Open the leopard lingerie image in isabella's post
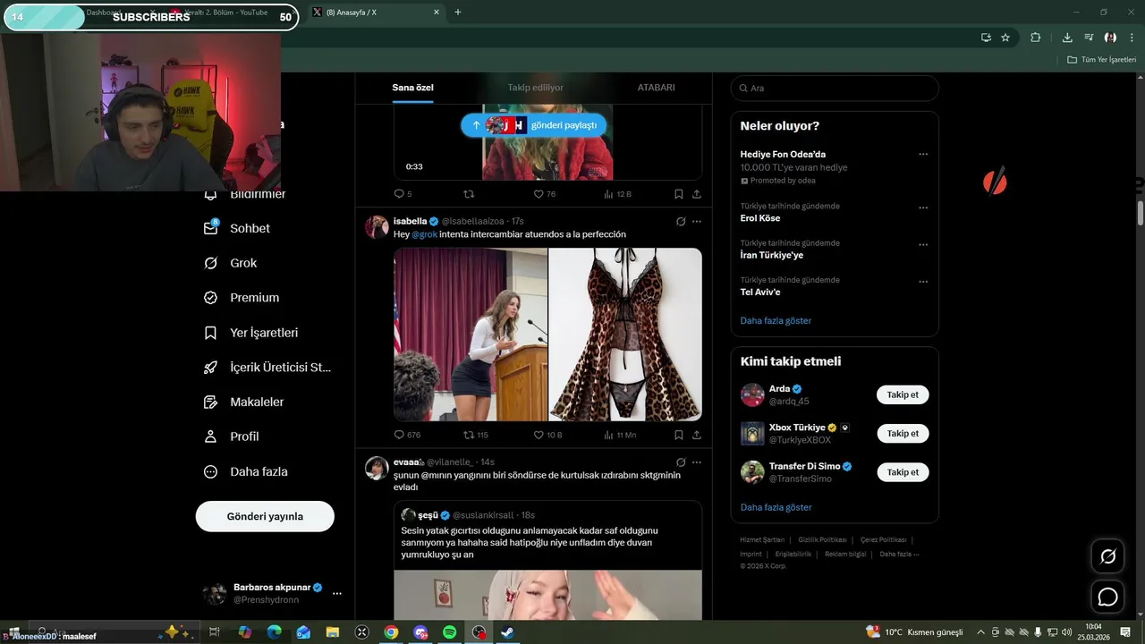This screenshot has height=644, width=1145. tap(625, 335)
